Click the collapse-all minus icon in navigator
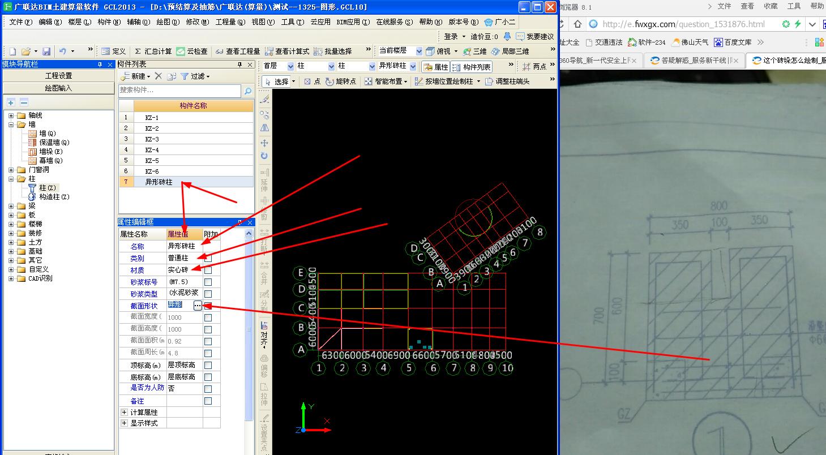This screenshot has height=455, width=826. [x=24, y=102]
